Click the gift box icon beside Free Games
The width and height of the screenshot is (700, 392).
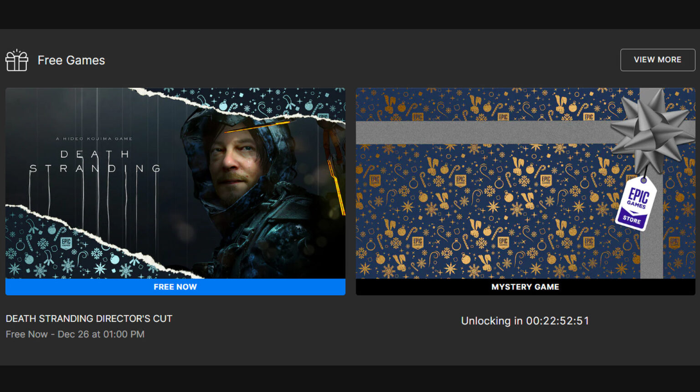(17, 60)
